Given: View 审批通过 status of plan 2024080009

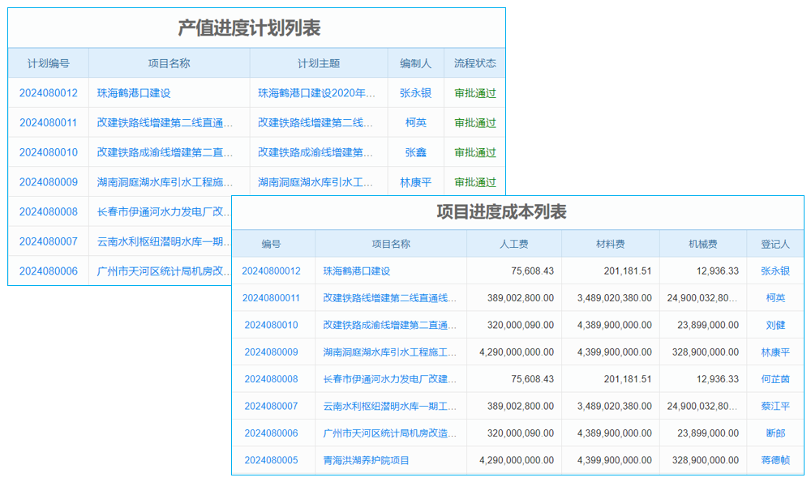Looking at the screenshot, I should 474,182.
